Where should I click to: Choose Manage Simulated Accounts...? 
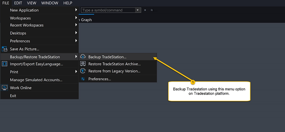point(40,80)
